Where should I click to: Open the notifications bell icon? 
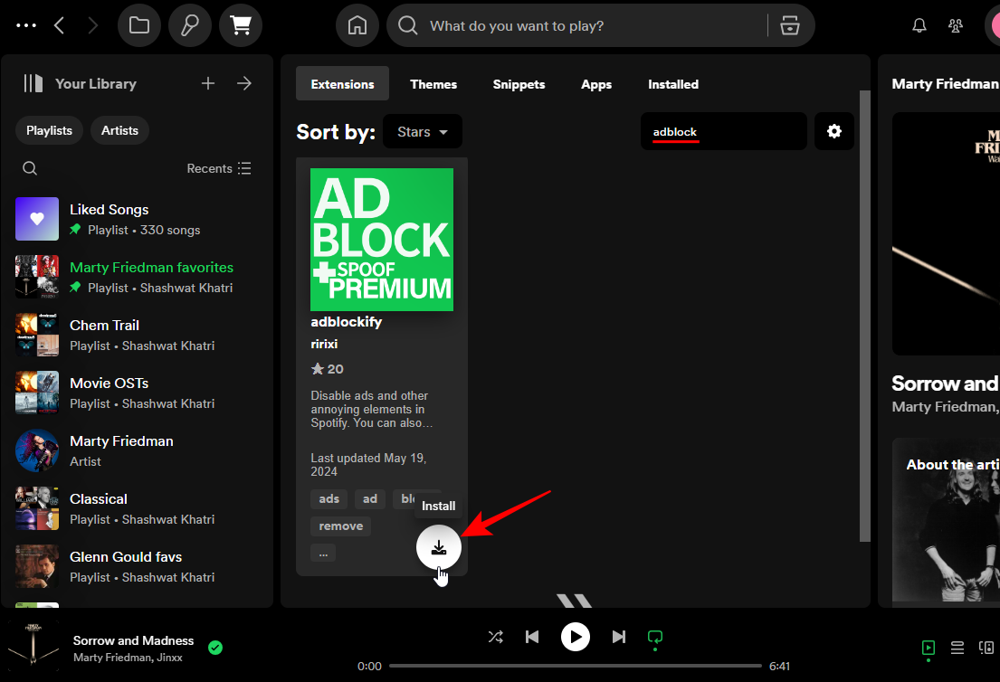tap(919, 25)
